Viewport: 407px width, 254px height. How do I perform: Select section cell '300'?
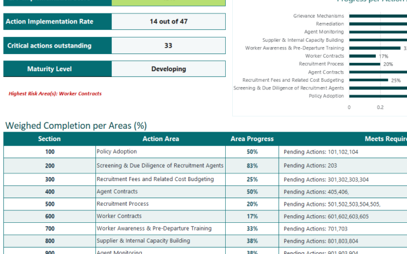pyautogui.click(x=50, y=180)
